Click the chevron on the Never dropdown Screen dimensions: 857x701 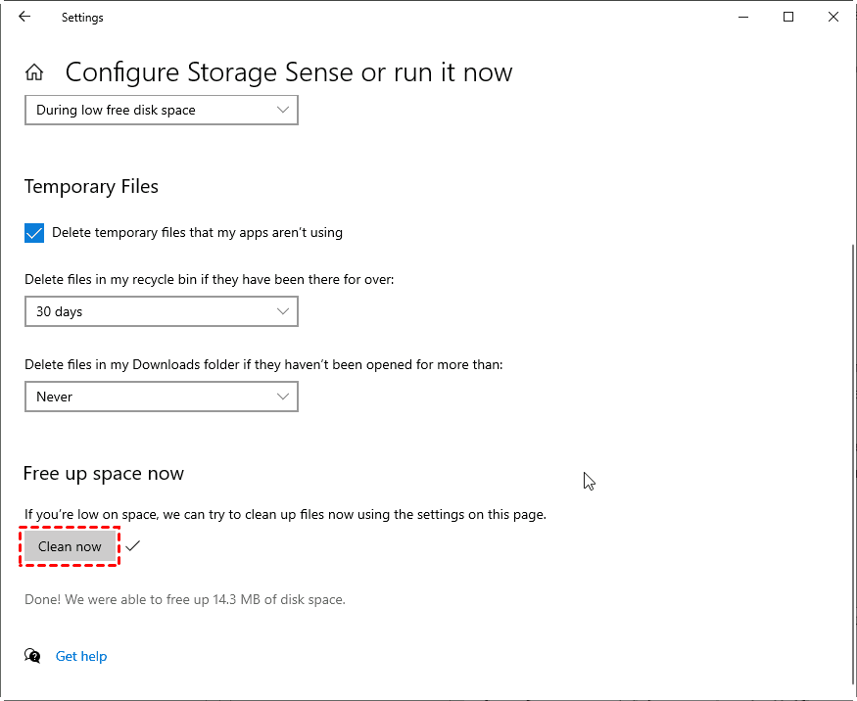283,397
